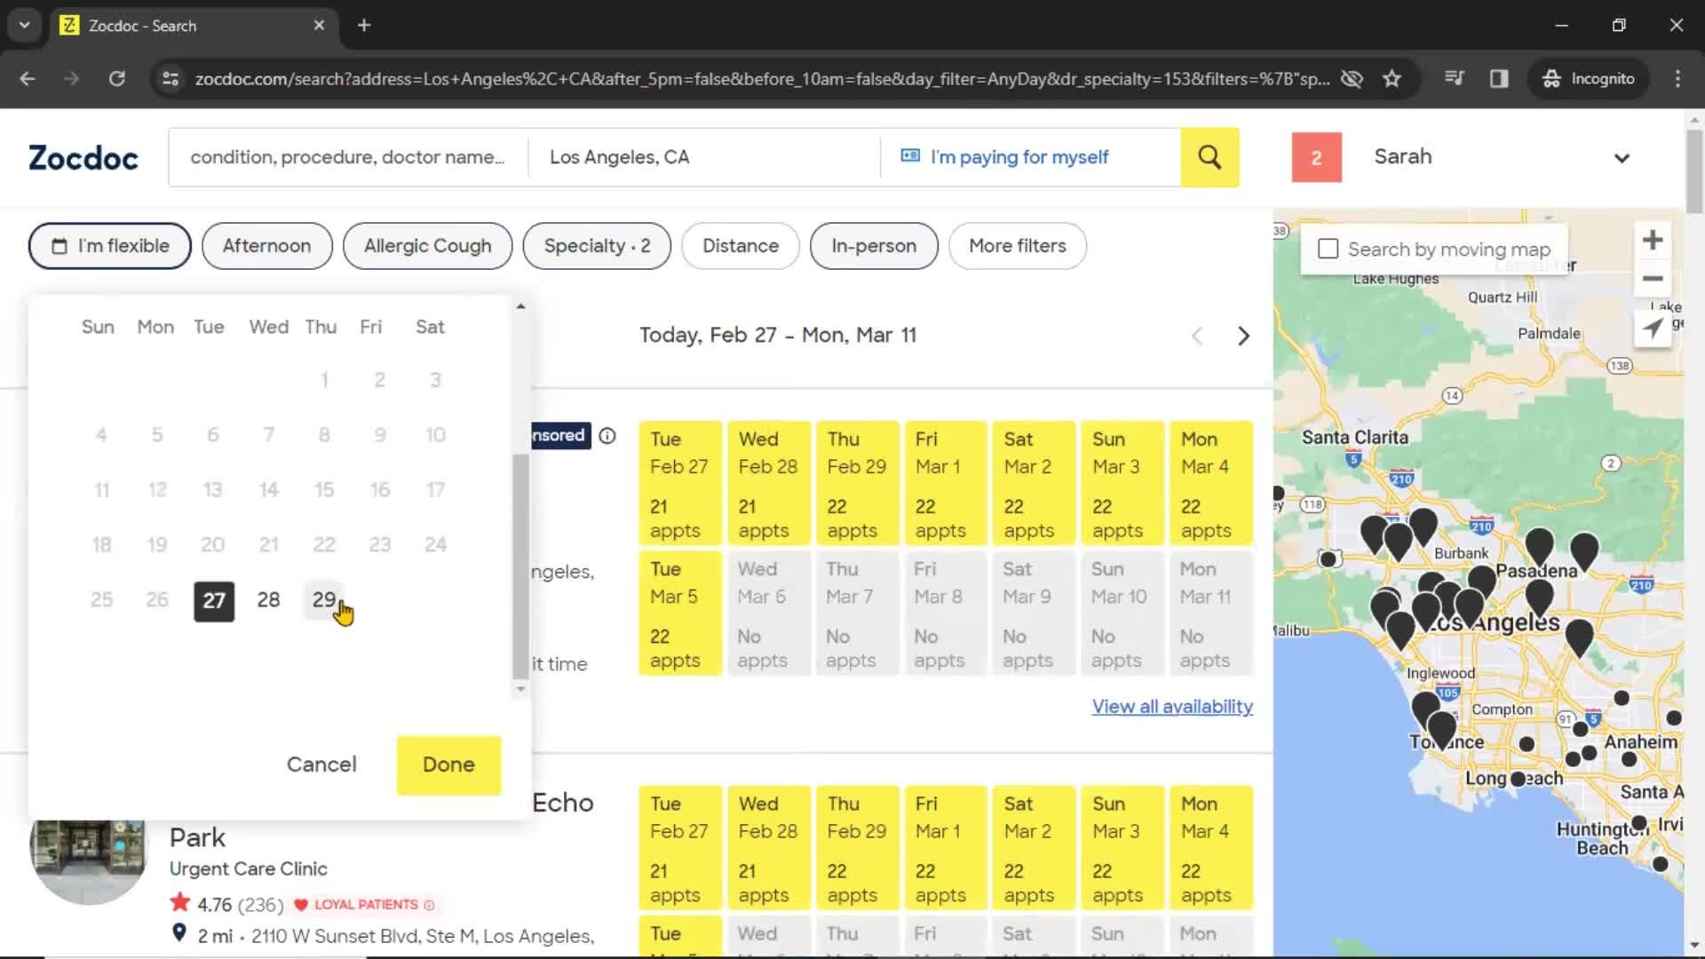
Task: Click Loyal Patients info icon
Action: (x=429, y=905)
